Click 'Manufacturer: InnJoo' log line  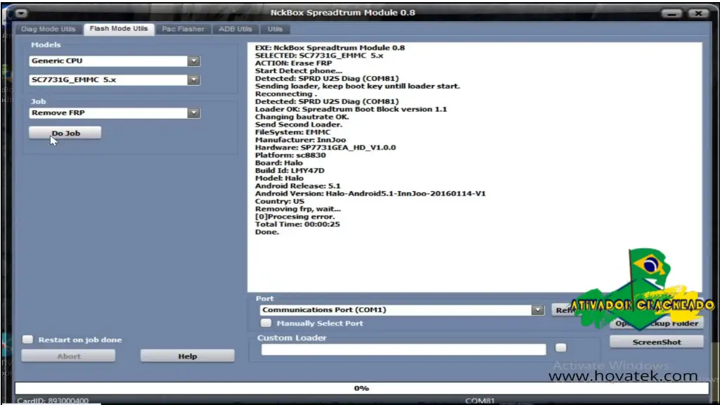[300, 140]
